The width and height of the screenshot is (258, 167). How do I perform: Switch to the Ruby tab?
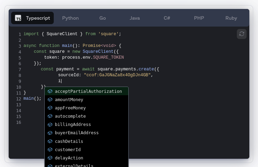point(231,18)
